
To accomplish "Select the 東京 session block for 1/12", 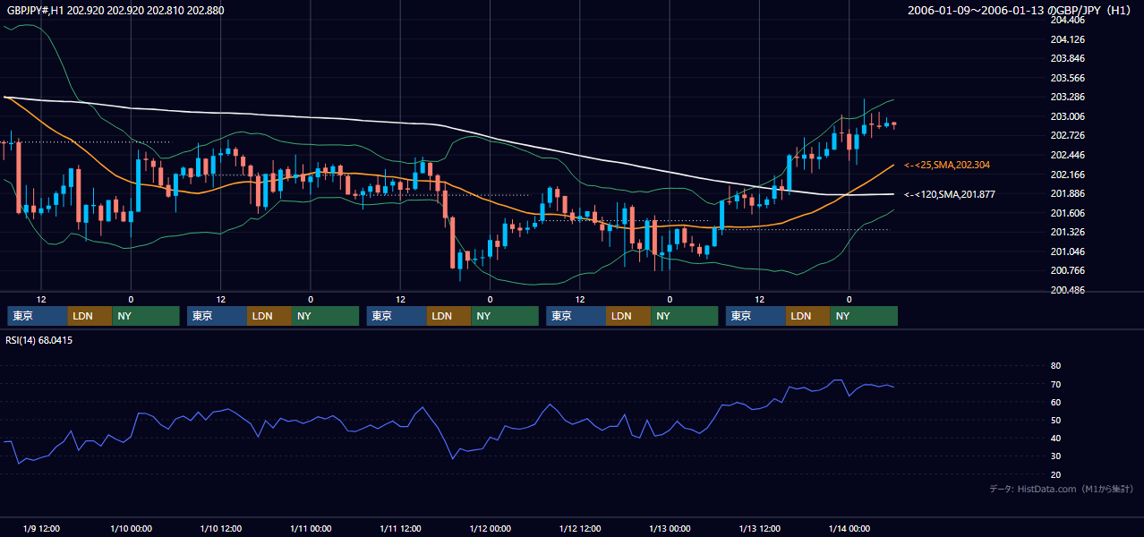I will click(x=576, y=316).
